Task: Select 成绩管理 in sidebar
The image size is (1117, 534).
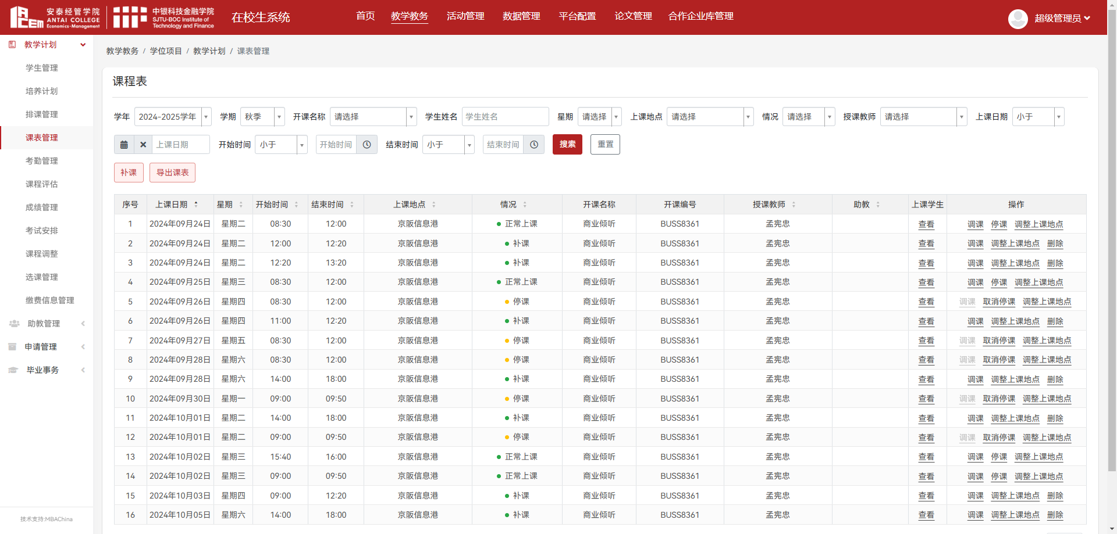Action: point(42,207)
